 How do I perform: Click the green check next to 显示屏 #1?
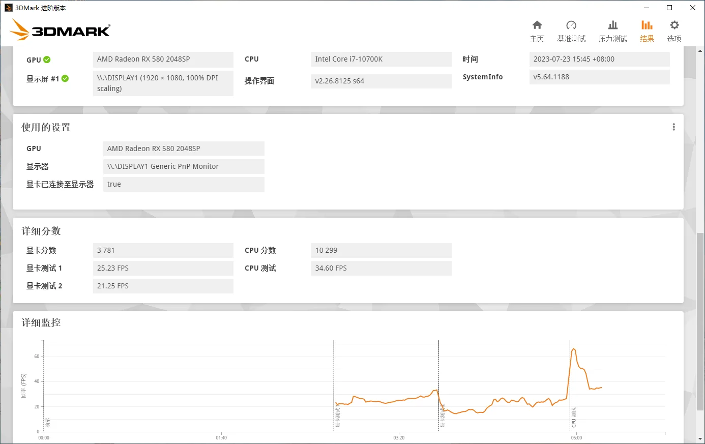tap(65, 79)
